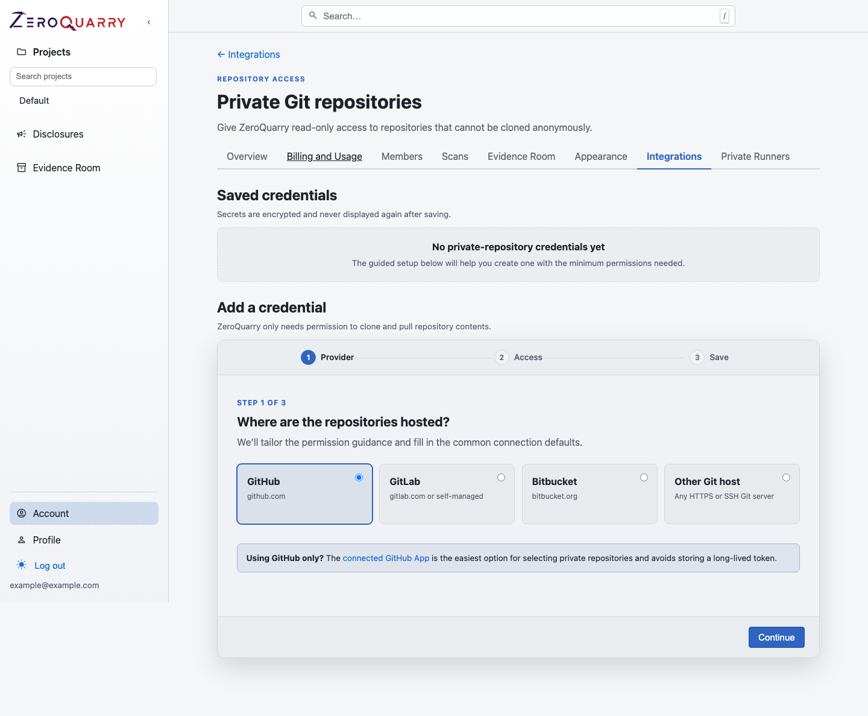Screen dimensions: 868x716
Task: Open the connected GitHub App link
Action: pyautogui.click(x=386, y=558)
